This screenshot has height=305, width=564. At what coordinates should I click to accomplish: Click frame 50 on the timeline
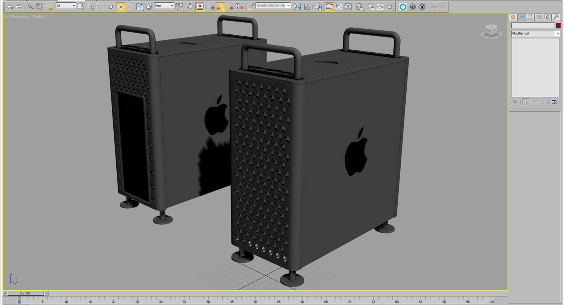coord(255,301)
